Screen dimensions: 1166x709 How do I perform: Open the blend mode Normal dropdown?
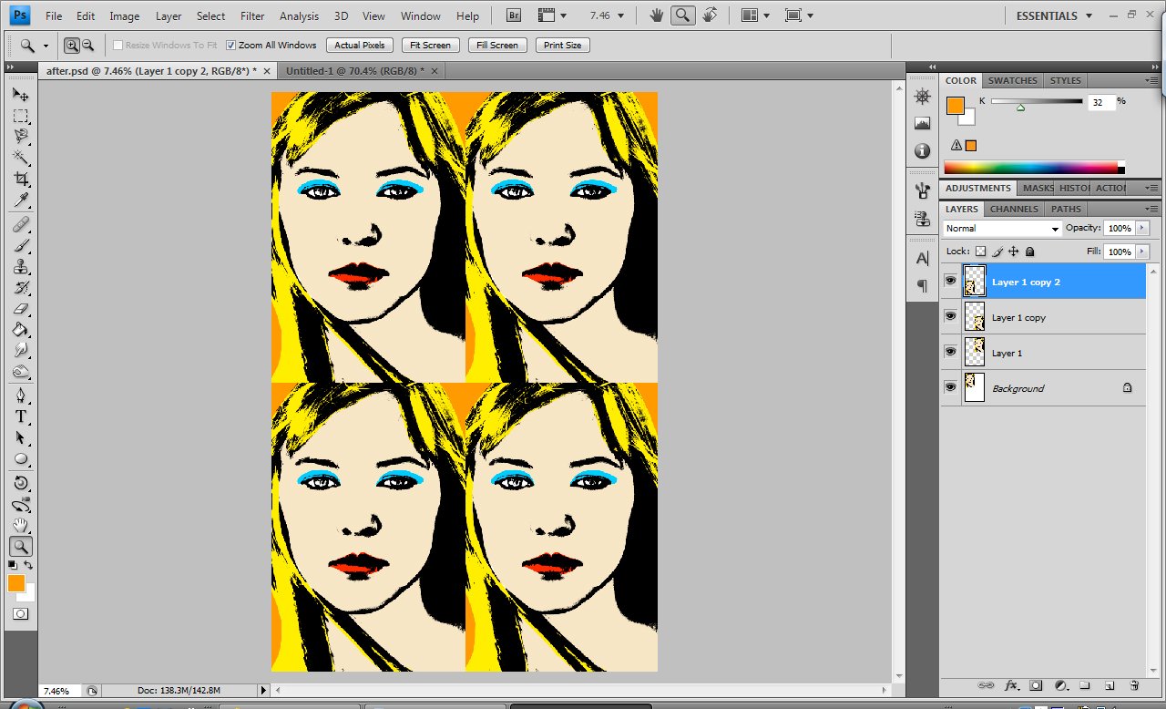(1003, 229)
